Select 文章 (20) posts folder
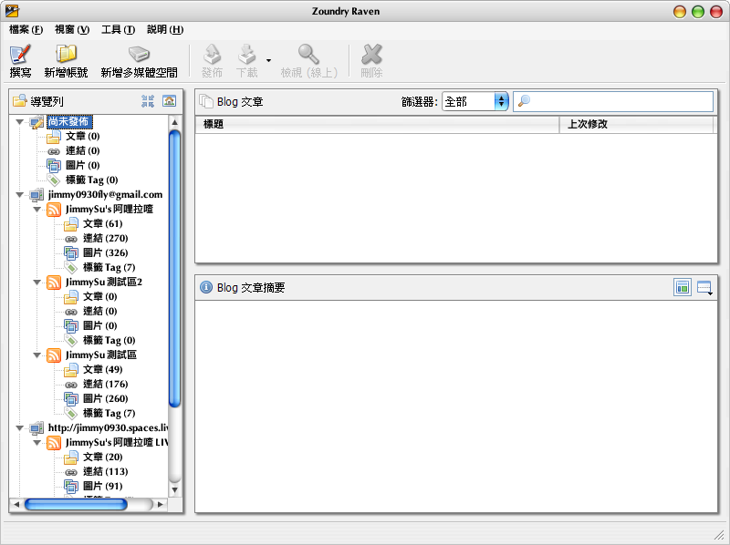The image size is (730, 545). point(102,458)
